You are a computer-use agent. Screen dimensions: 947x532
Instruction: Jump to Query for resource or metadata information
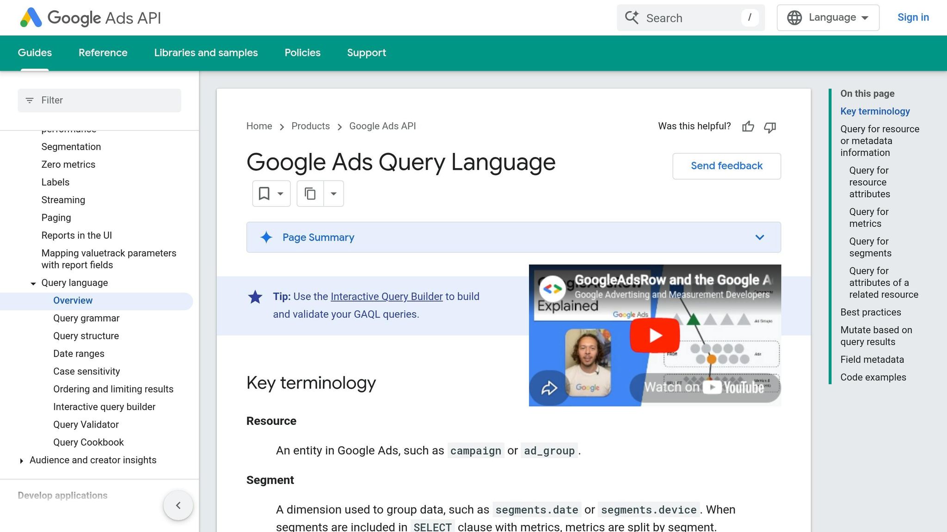[x=880, y=141]
